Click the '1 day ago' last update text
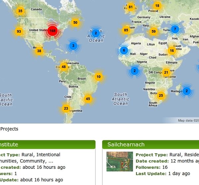This screenshot has width=199, height=185. [x=179, y=173]
